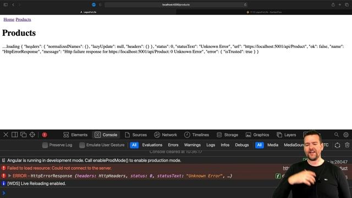Click the loading HttpErrorResponse JSON text

click(173, 49)
